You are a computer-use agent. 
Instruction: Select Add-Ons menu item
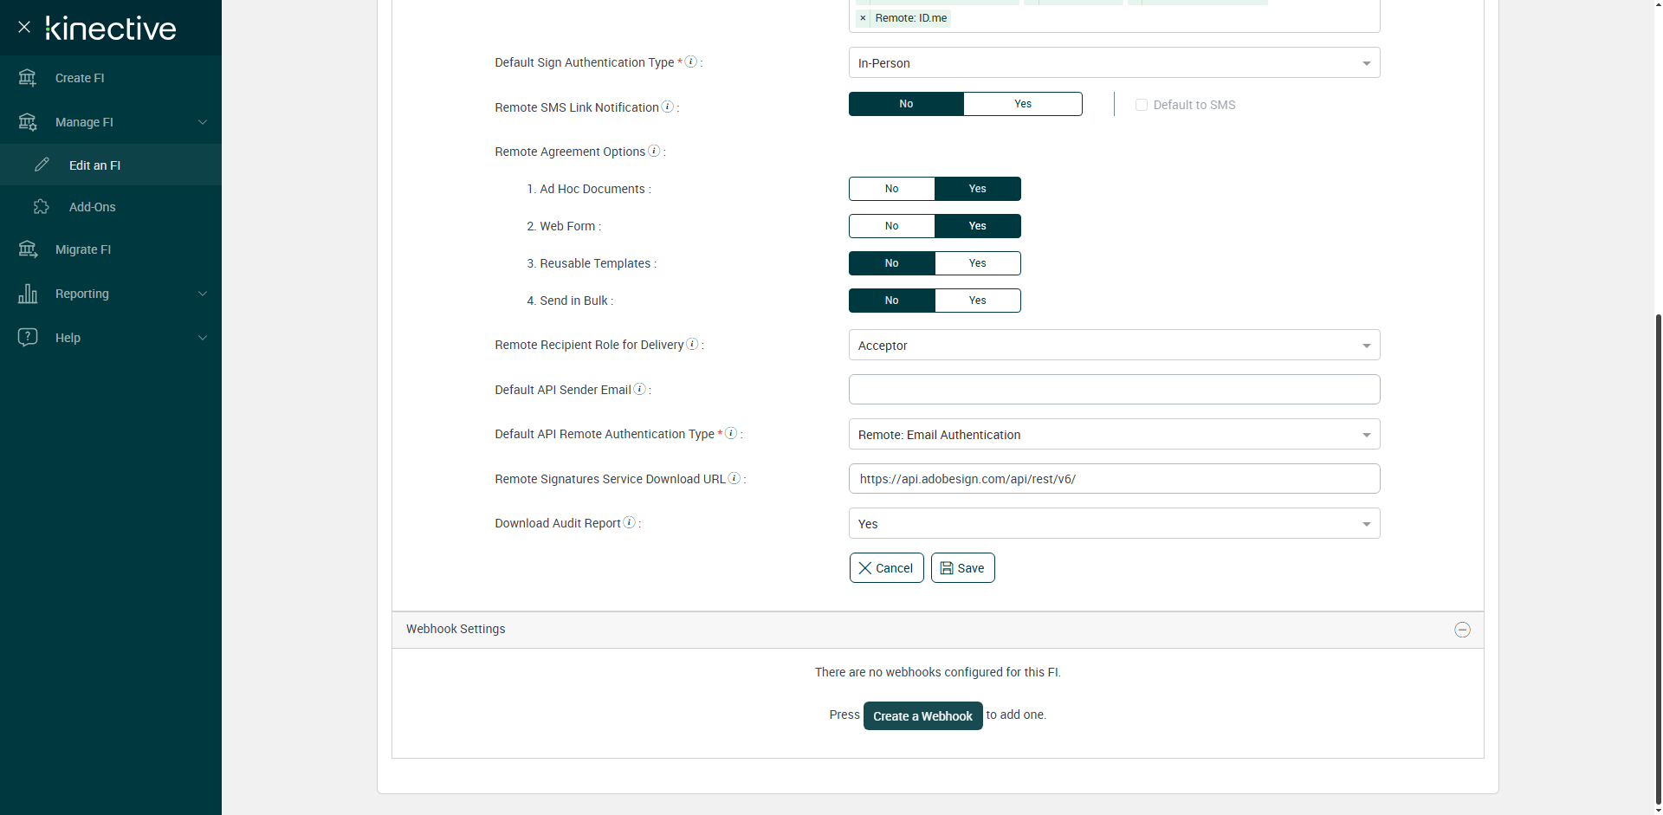tap(111, 207)
